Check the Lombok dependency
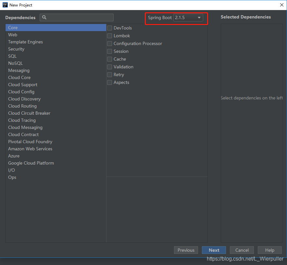The height and width of the screenshot is (265, 287). (109, 36)
